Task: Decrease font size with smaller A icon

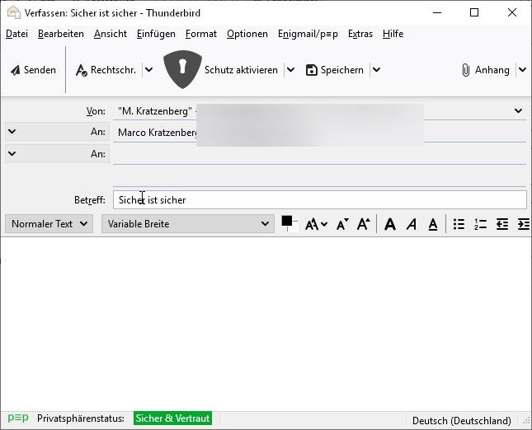Action: (x=342, y=224)
